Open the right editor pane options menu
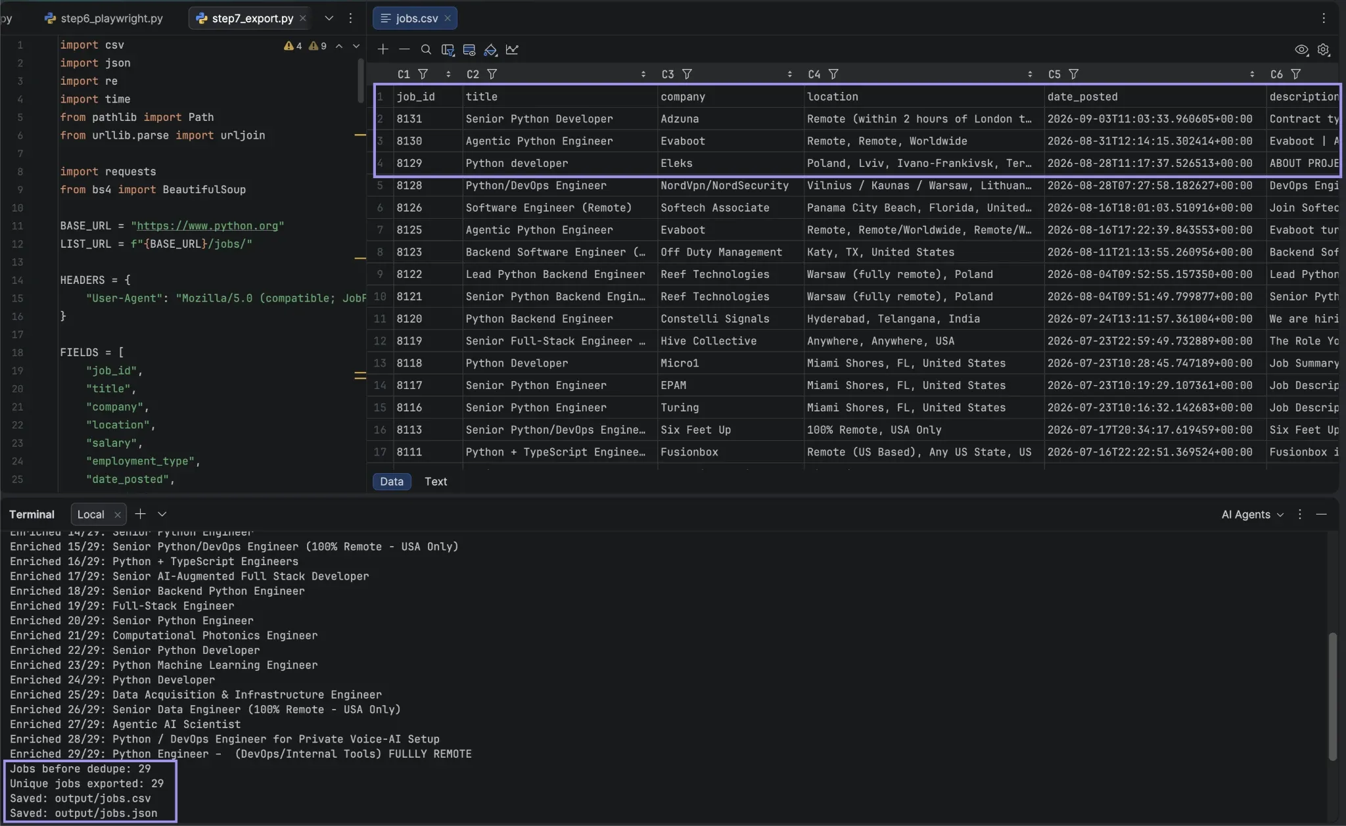This screenshot has width=1346, height=826. pyautogui.click(x=1324, y=18)
